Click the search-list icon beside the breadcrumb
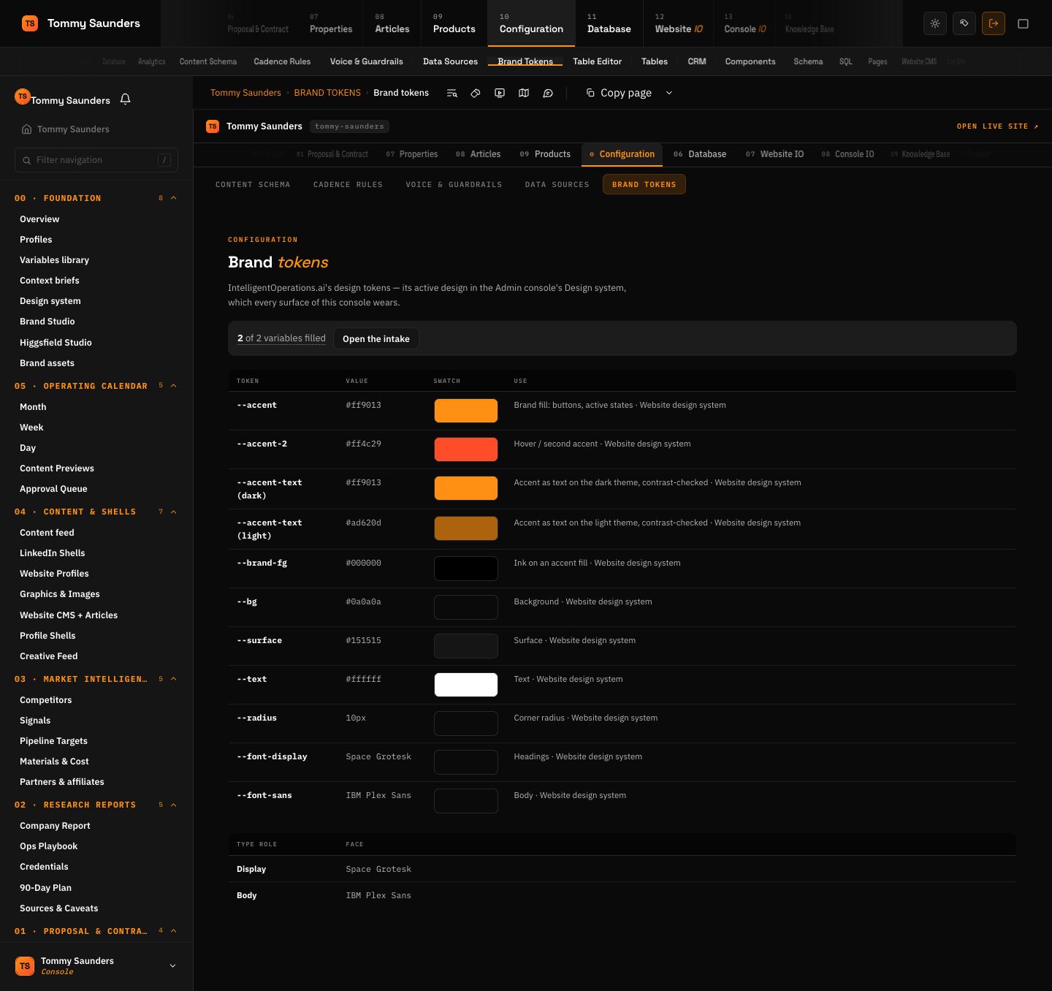Viewport: 1052px width, 991px height. (x=451, y=93)
